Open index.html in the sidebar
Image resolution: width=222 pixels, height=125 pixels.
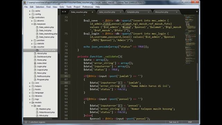pos(42,63)
